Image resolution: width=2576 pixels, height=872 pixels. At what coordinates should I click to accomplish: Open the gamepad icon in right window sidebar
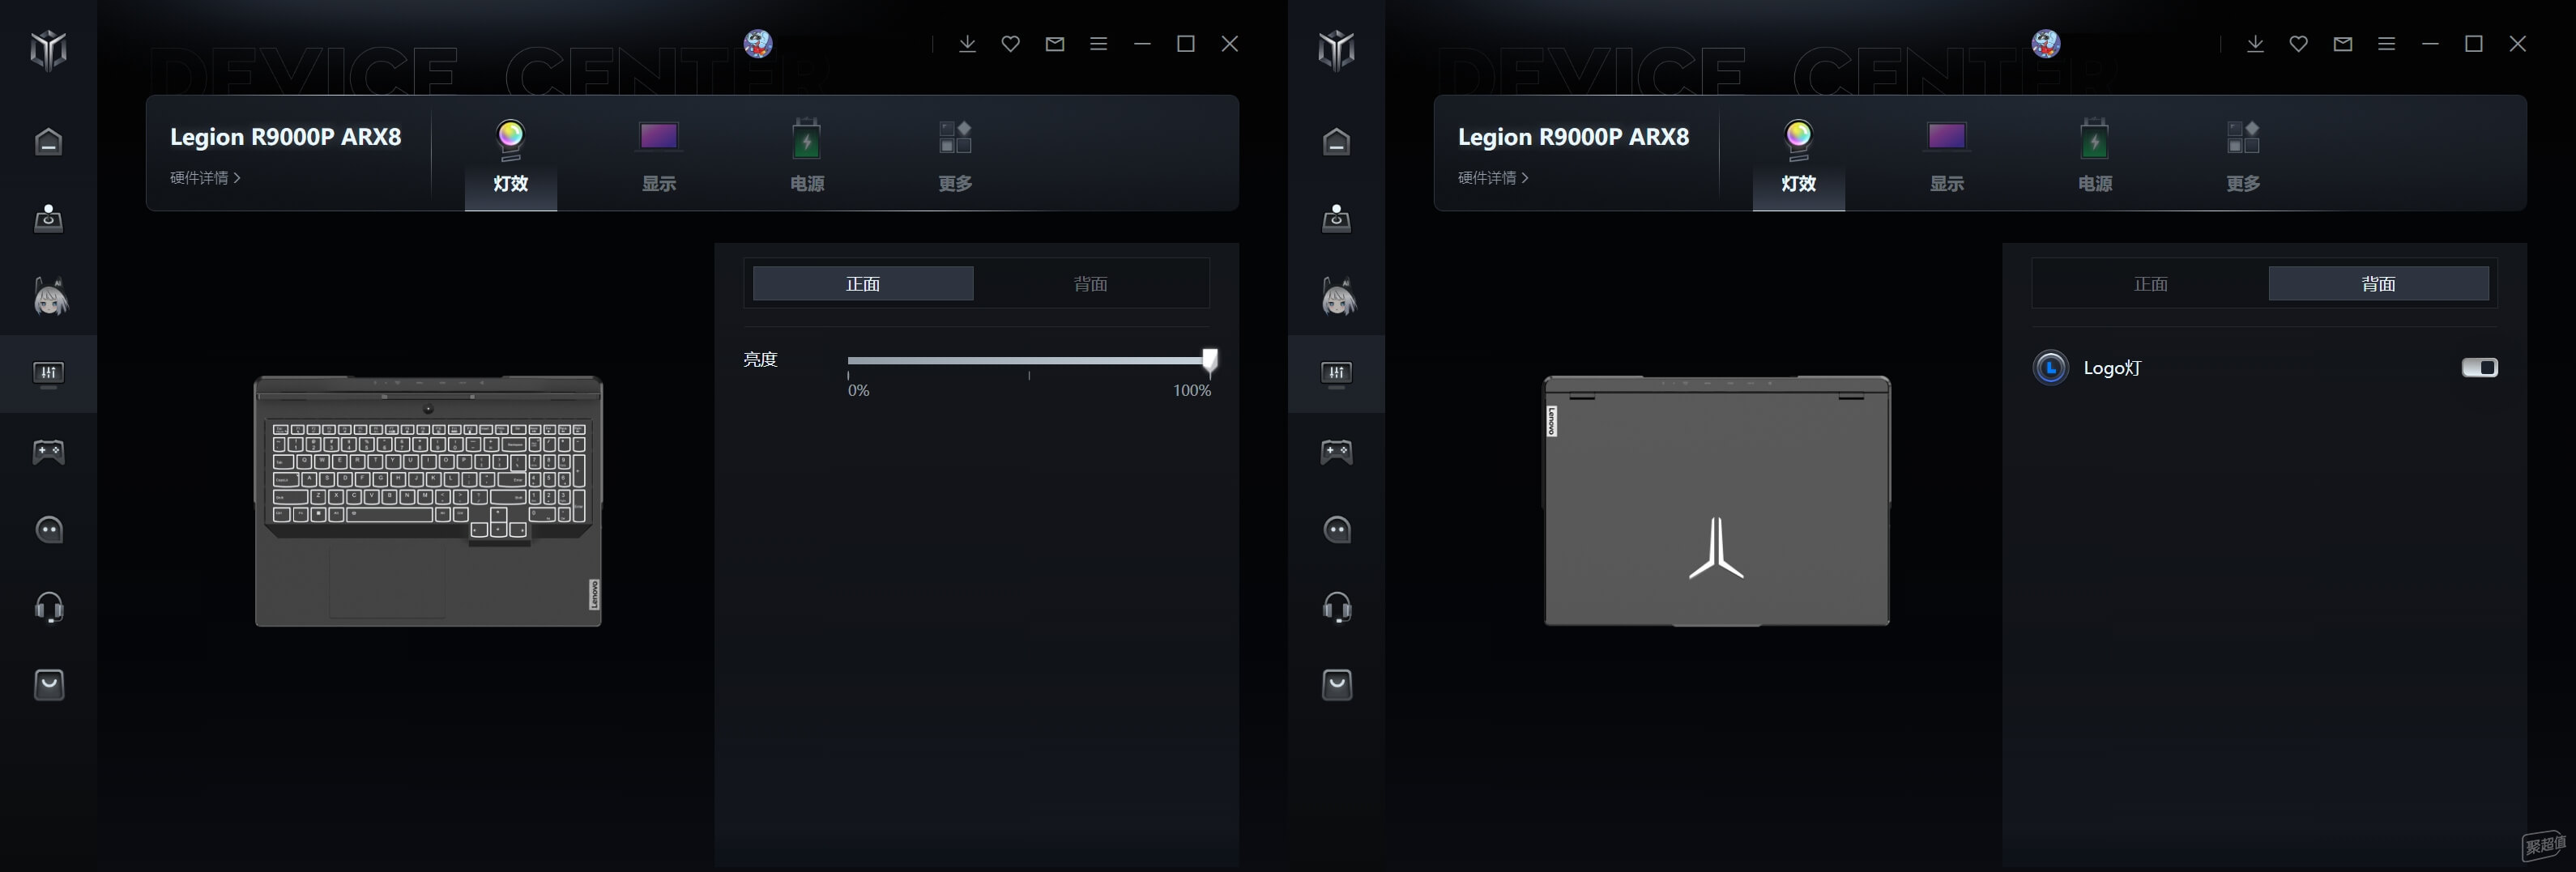coord(1336,452)
